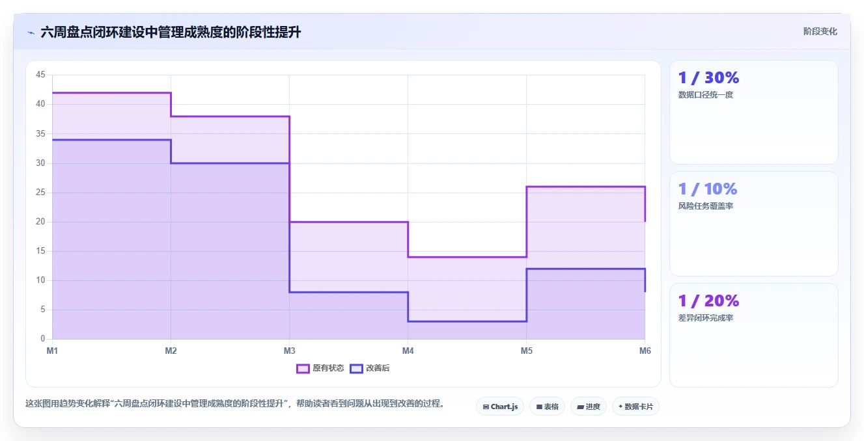Image resolution: width=864 pixels, height=441 pixels.
Task: Click the 1 / 10% value
Action: click(x=708, y=189)
